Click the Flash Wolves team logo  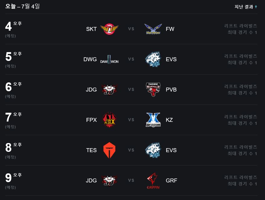(153, 29)
